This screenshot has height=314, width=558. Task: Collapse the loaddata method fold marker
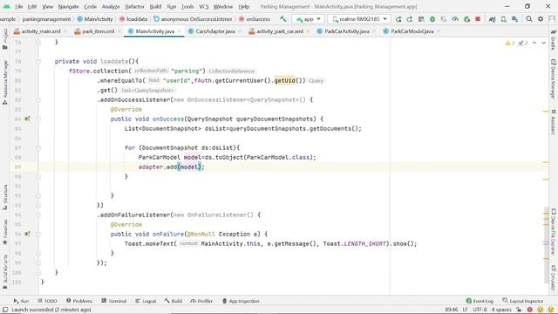click(38, 62)
